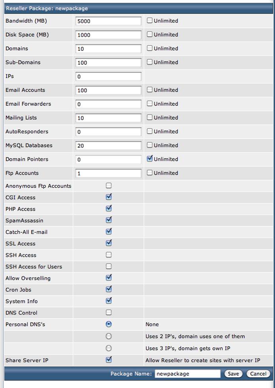Uncheck Unlimited for Domain Pointers

[150, 159]
